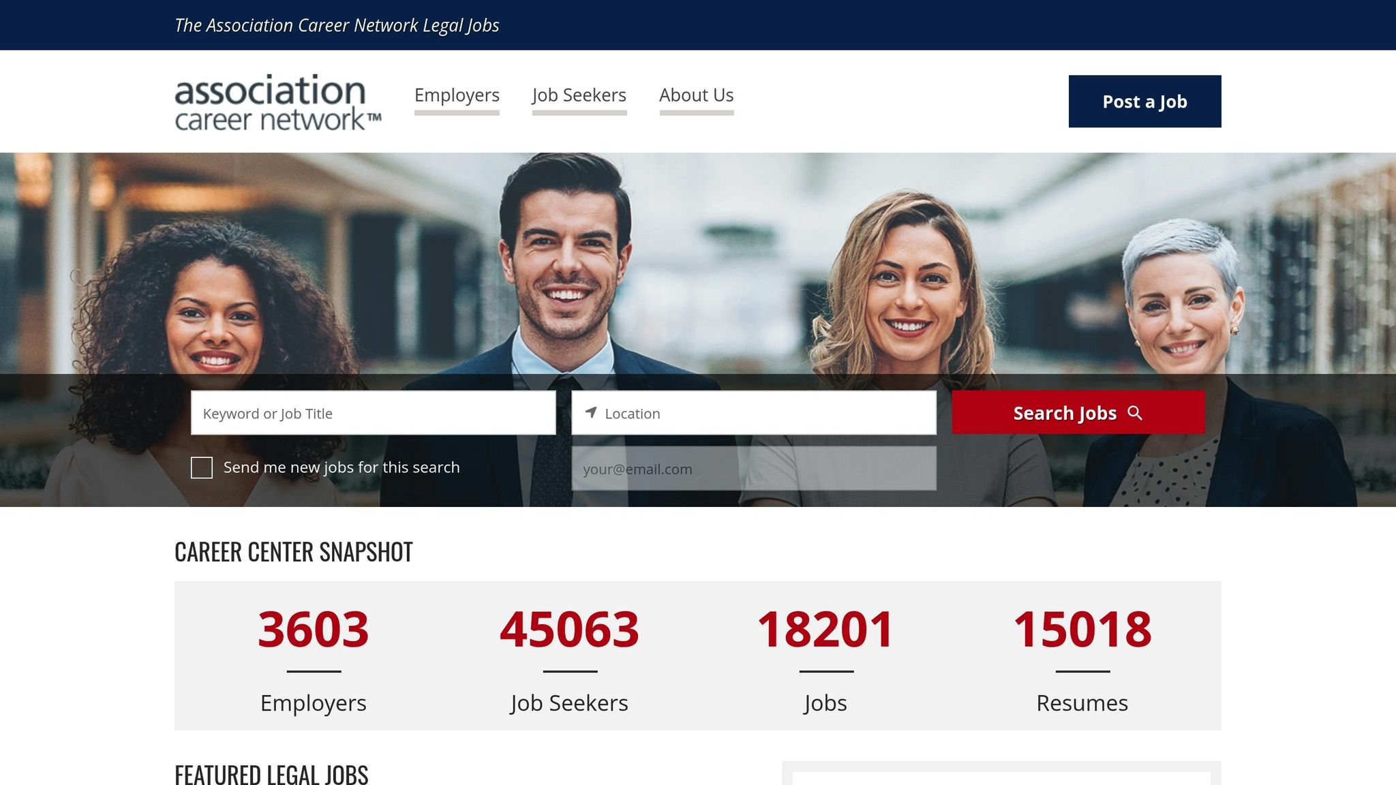This screenshot has height=785, width=1396.
Task: Open the About Us menu
Action: 696,95
